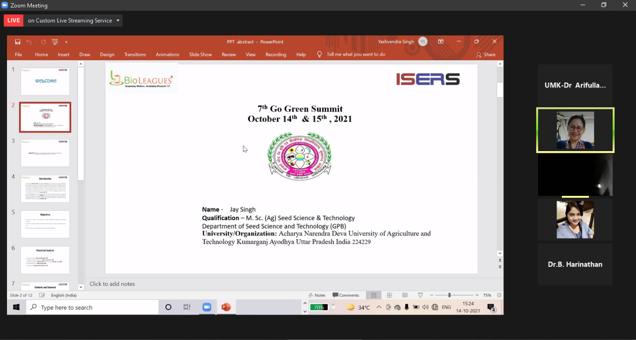Select slide 6 Statistical Analysis thumbnail
This screenshot has width=636, height=340.
(x=45, y=260)
